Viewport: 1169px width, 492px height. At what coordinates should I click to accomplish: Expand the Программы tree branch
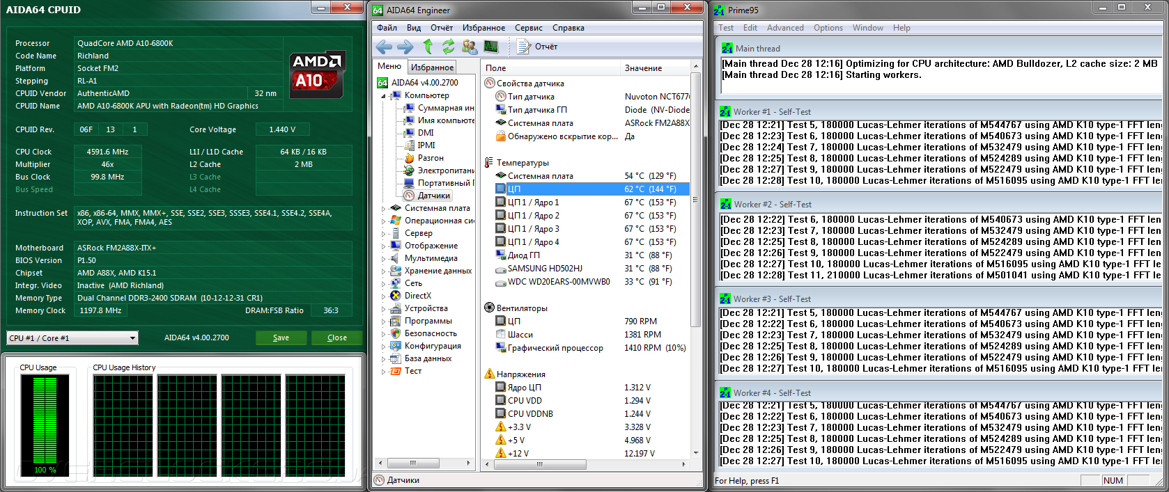[383, 321]
